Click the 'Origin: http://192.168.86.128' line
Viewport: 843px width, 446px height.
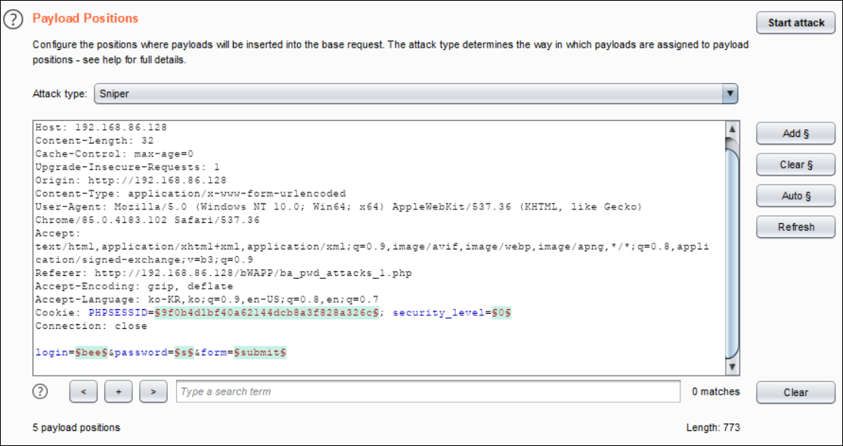[x=131, y=180]
